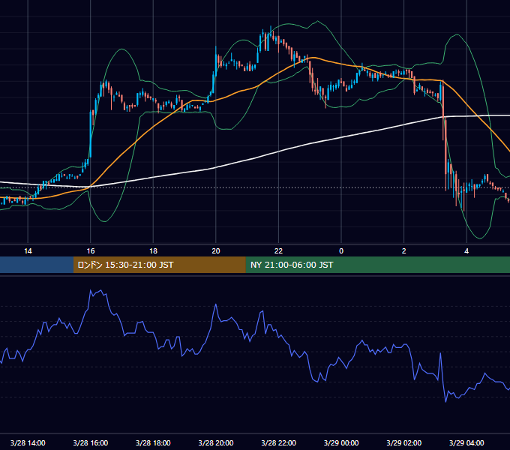Click the 3/28 14:00 time label
This screenshot has width=510, height=450.
(28, 442)
